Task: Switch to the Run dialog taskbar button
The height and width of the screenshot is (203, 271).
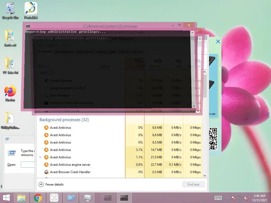Action: [70, 198]
